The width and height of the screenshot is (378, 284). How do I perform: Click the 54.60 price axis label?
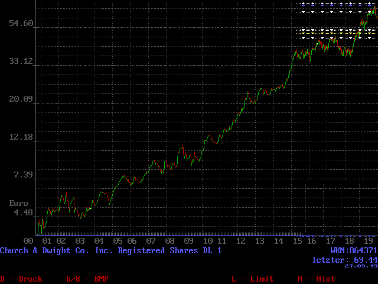[21, 24]
